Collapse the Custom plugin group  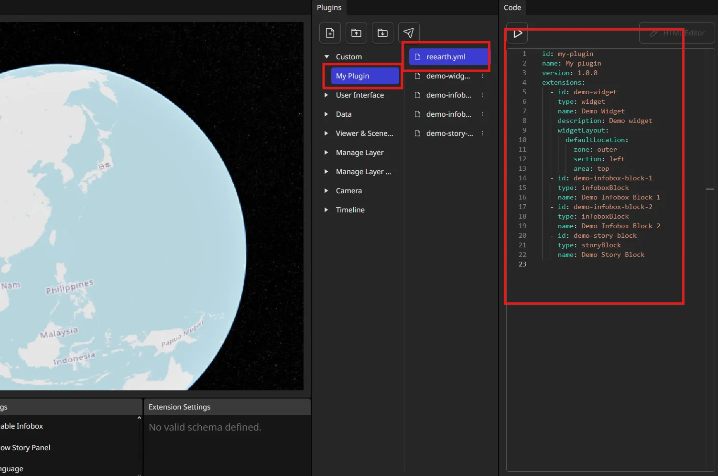coord(326,57)
